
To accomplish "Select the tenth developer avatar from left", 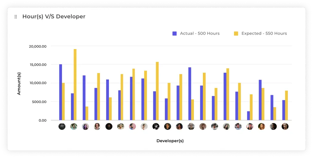I will (x=168, y=127).
